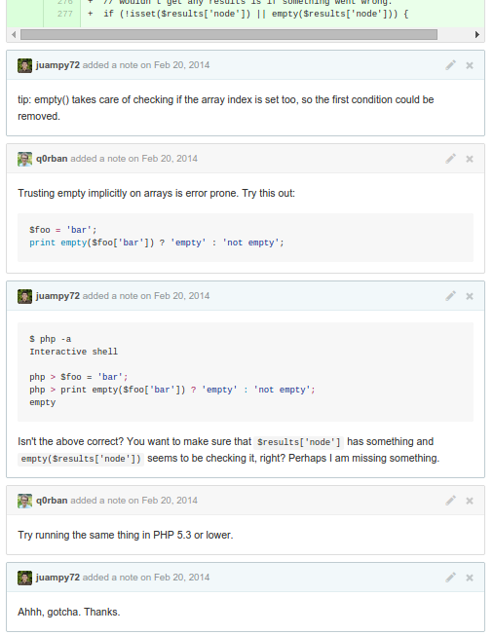
Task: Click the text 'Ahhh, gotcha. Thanks.'
Action: point(69,612)
